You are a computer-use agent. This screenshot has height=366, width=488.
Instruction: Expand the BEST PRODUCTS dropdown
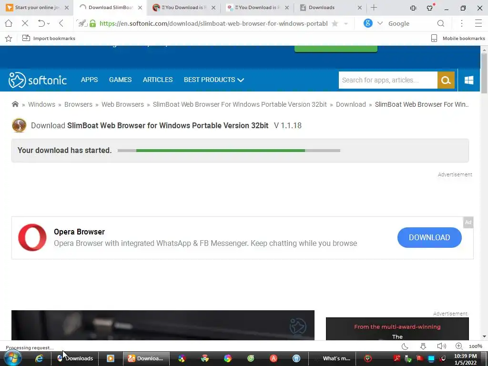214,80
